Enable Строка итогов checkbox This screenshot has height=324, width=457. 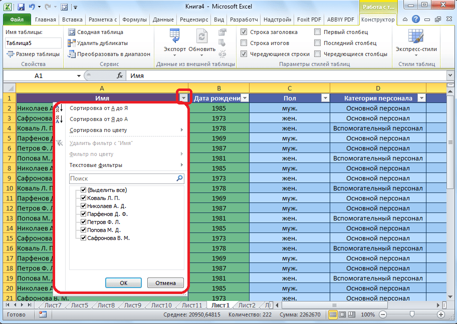pos(244,43)
